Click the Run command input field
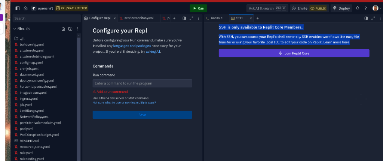The image size is (383, 161). click(x=142, y=83)
